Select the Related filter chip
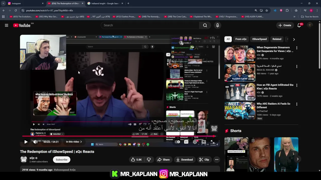 click(x=277, y=39)
